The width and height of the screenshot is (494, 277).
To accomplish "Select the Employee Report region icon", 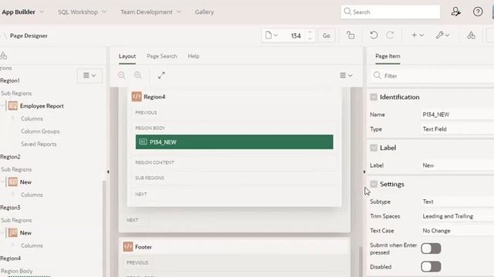I will [x=13, y=106].
